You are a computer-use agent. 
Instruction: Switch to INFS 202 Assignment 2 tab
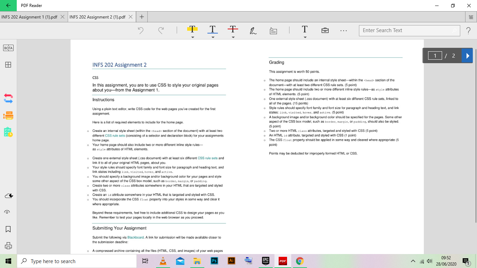[97, 17]
